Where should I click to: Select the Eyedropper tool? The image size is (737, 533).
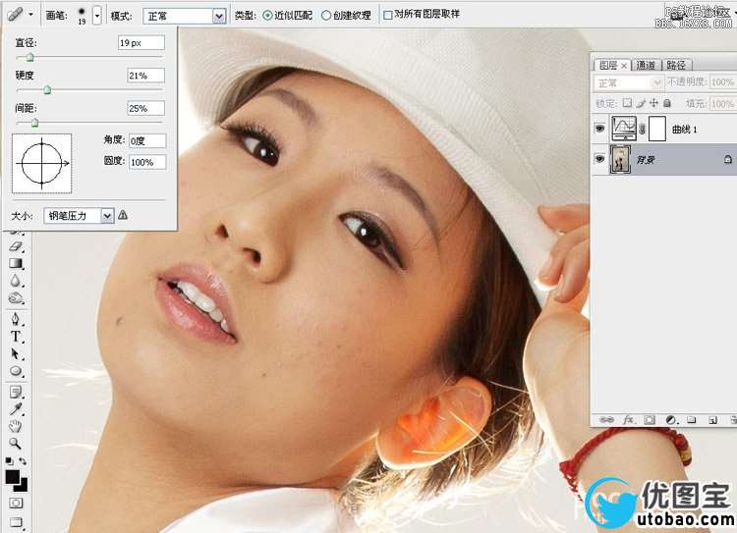pyautogui.click(x=16, y=409)
